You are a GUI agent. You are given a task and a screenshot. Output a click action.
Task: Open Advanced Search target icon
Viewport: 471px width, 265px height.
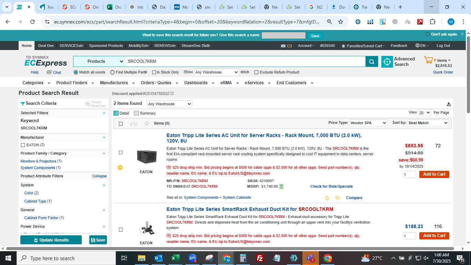(x=387, y=62)
